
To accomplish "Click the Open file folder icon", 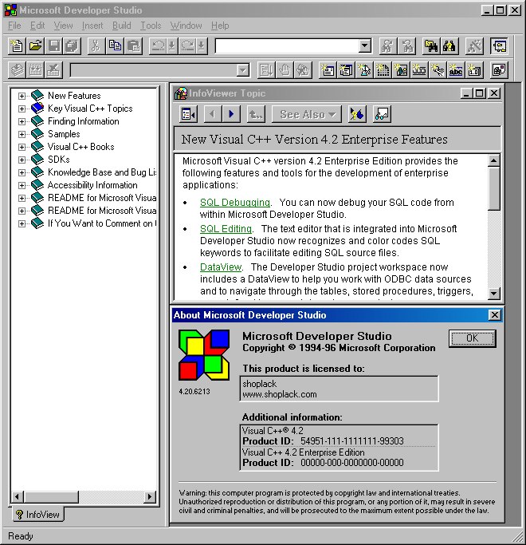I will [35, 45].
